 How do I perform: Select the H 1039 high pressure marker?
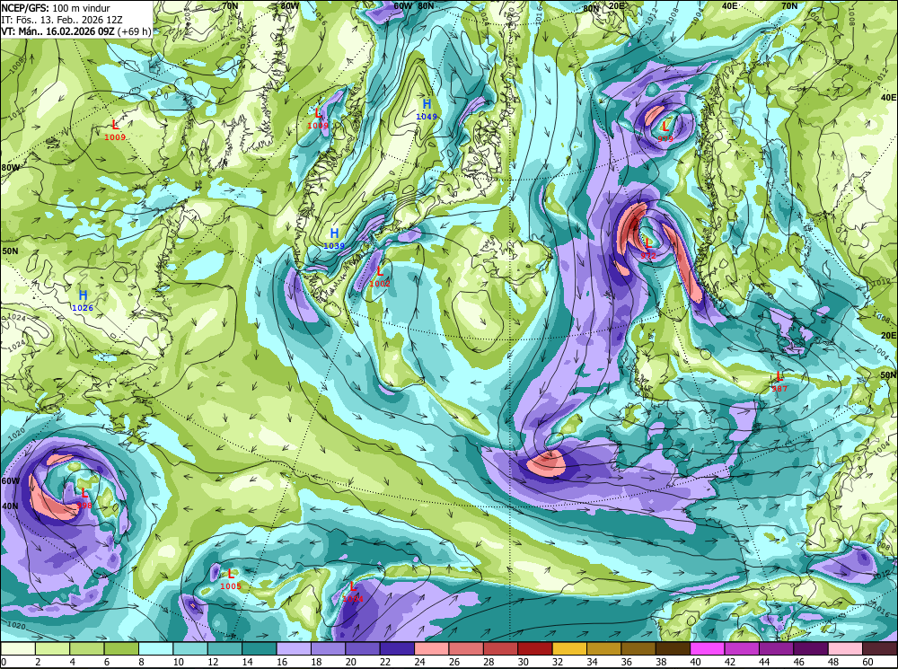pyautogui.click(x=334, y=238)
